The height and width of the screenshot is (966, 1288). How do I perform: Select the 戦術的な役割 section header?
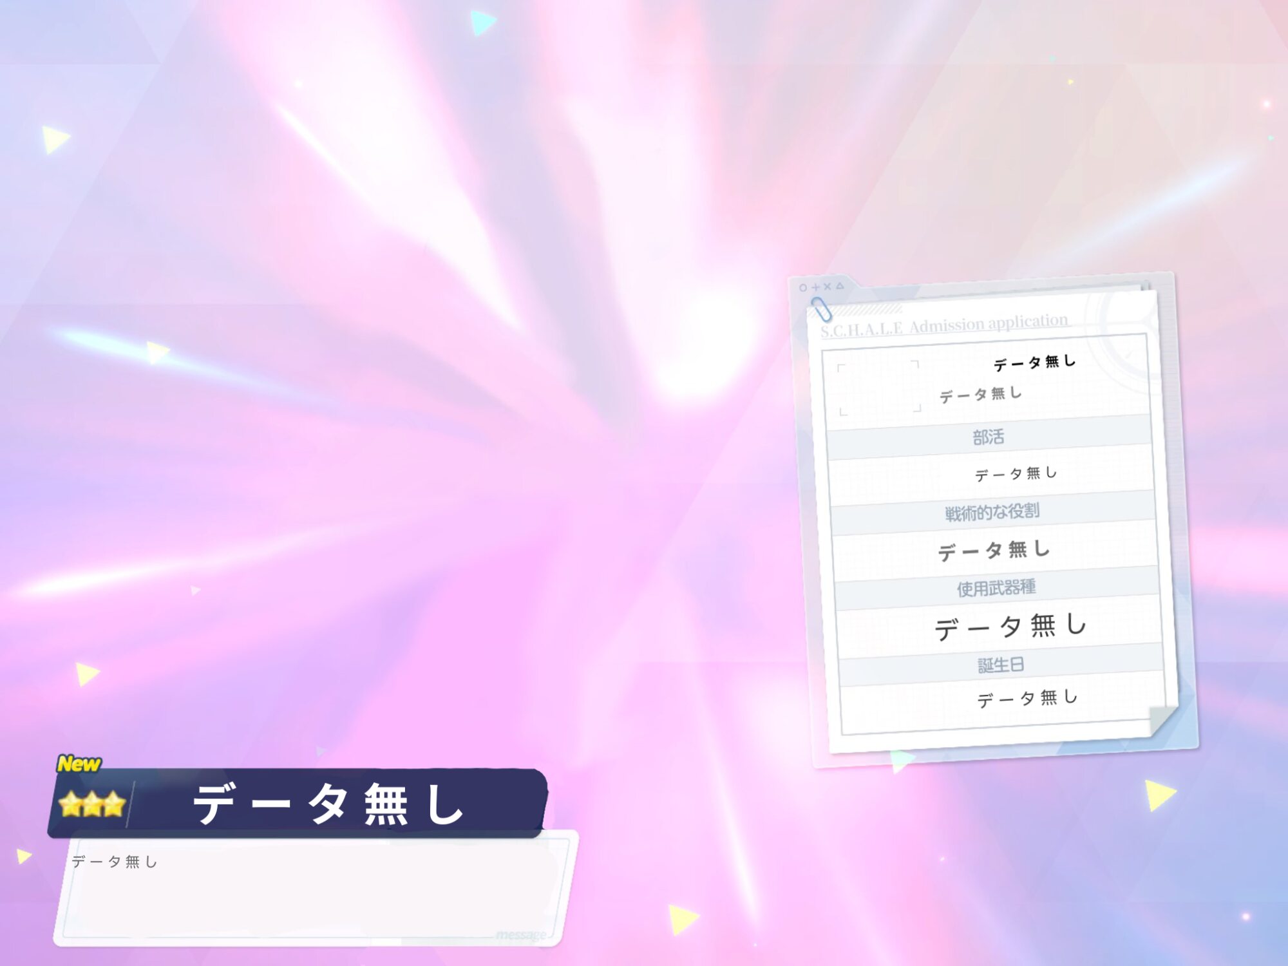coord(992,513)
